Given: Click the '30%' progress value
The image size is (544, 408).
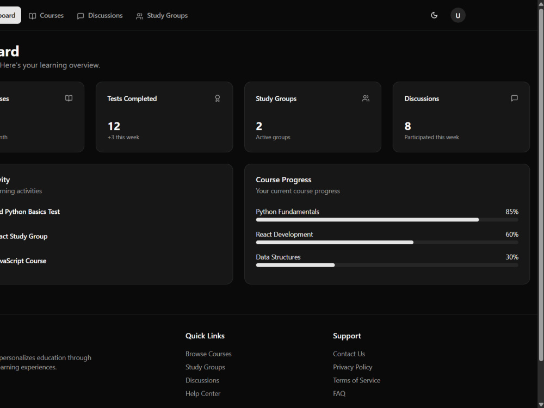Looking at the screenshot, I should (512, 257).
